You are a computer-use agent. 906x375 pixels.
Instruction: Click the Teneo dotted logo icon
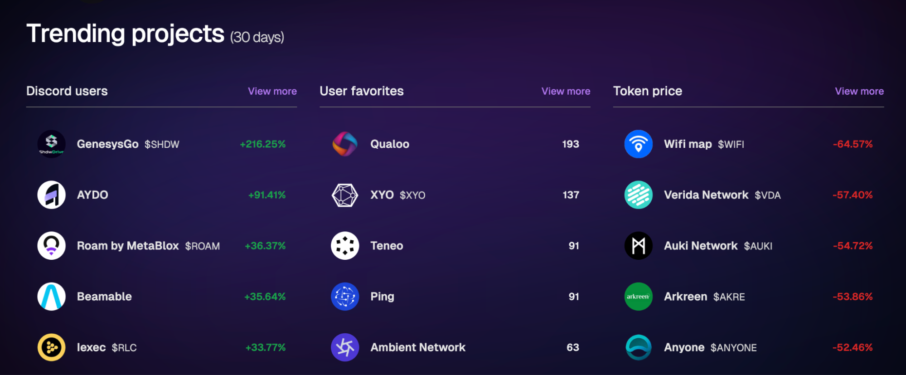[345, 246]
